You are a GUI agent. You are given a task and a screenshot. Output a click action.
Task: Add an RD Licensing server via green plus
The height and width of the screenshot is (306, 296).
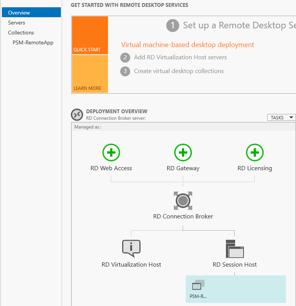pyautogui.click(x=255, y=152)
